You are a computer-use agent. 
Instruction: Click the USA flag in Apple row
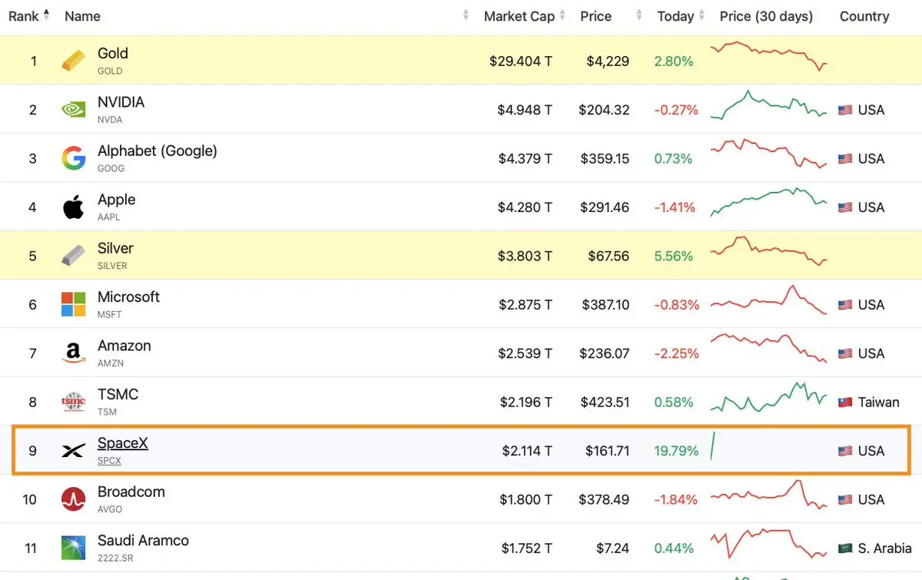(845, 207)
